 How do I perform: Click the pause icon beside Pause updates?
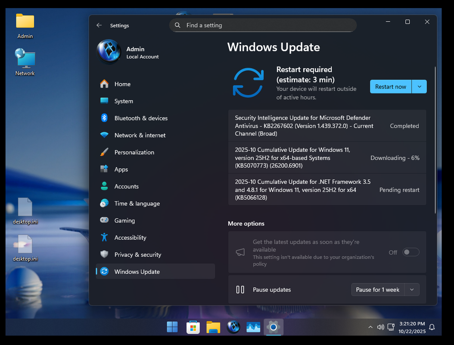240,289
